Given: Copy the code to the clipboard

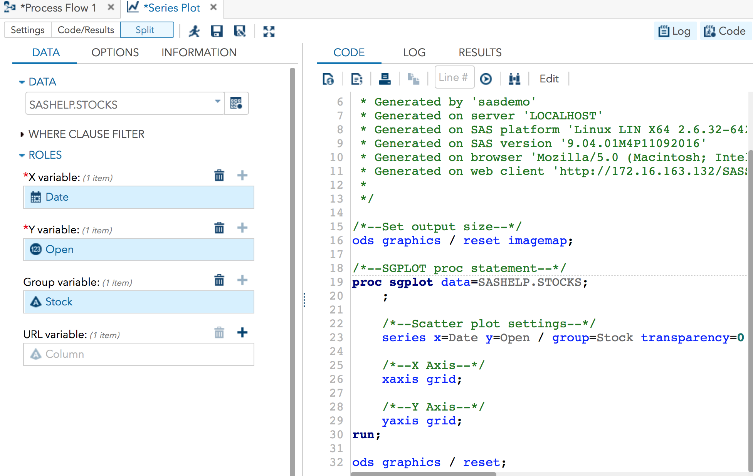Looking at the screenshot, I should (x=413, y=78).
